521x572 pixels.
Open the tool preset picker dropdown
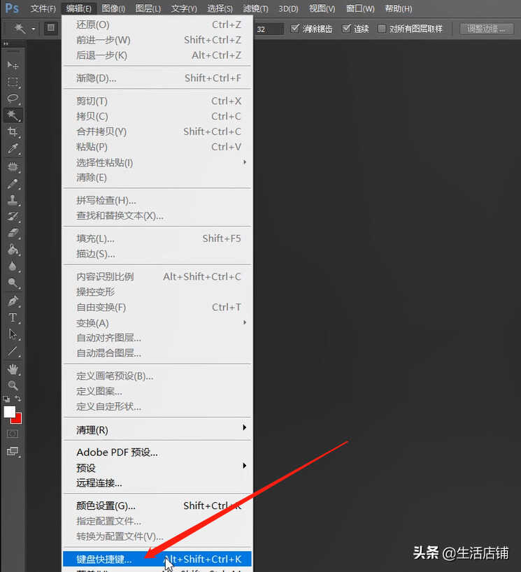tap(33, 29)
